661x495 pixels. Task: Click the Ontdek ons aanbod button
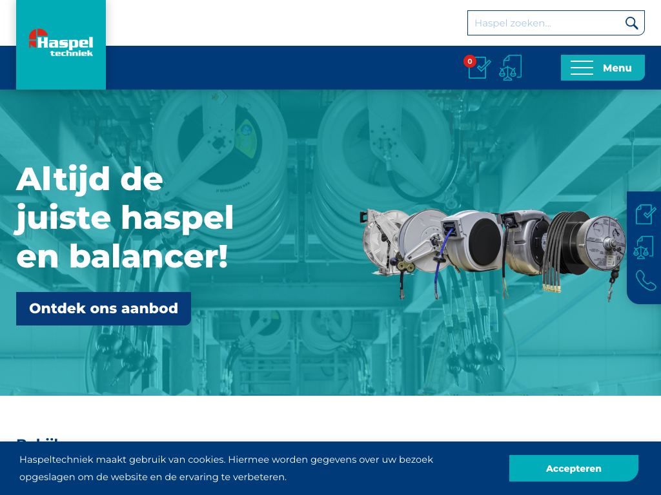pyautogui.click(x=103, y=309)
